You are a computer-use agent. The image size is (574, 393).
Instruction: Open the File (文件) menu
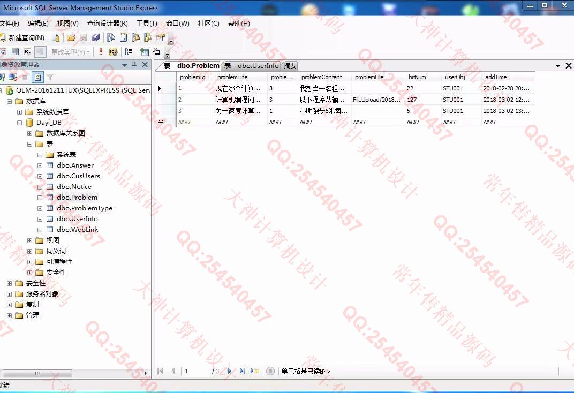[9, 24]
